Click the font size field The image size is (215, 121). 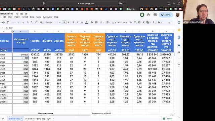tap(64, 22)
